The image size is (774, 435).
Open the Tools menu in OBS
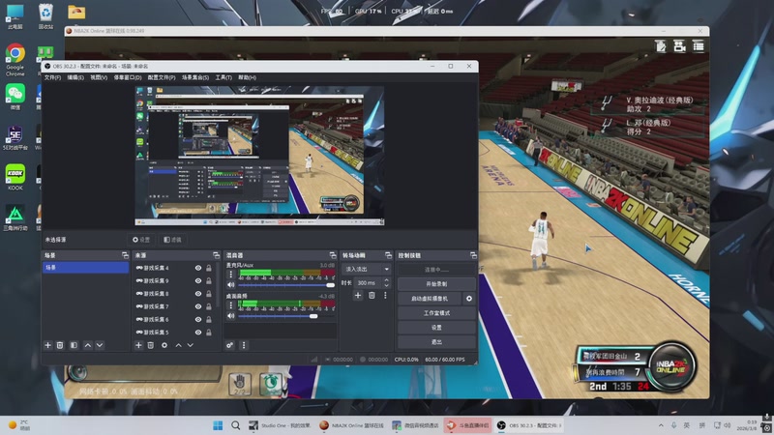pos(223,77)
